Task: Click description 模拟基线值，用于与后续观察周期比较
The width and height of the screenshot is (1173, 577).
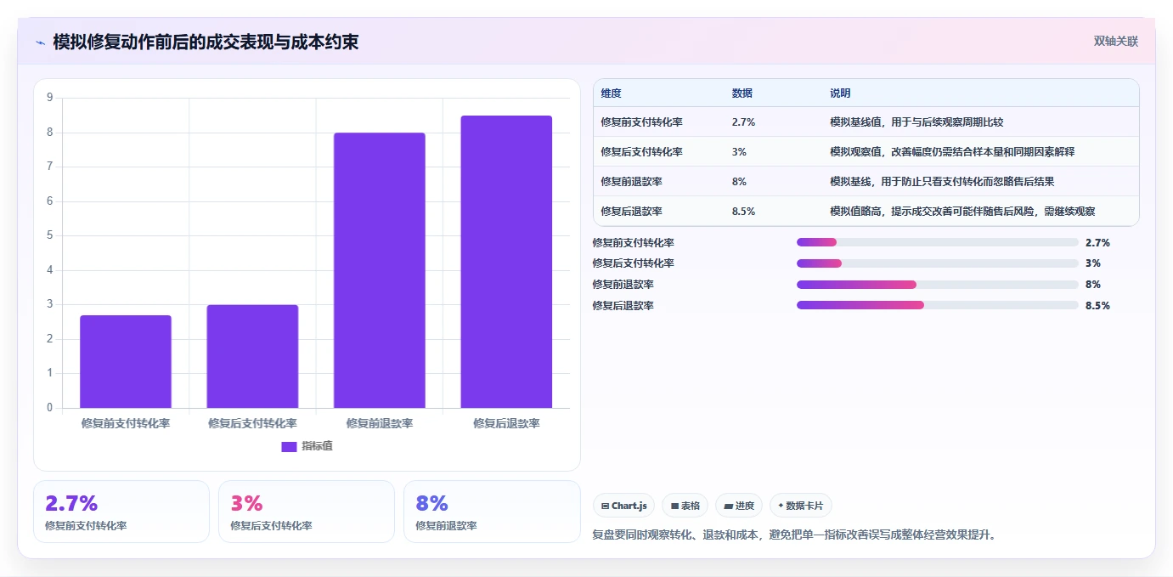Action: 917,122
